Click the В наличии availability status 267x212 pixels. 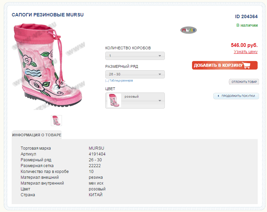[x=247, y=25]
